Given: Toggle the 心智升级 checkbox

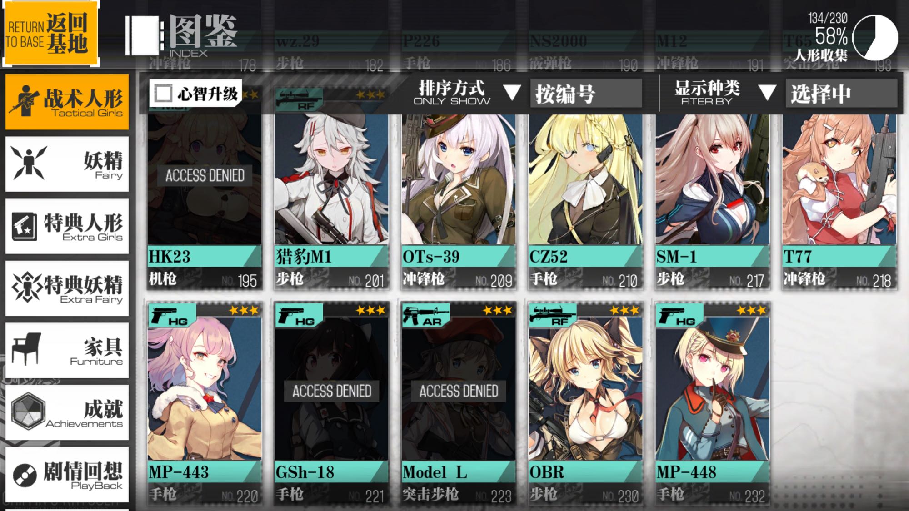Looking at the screenshot, I should [163, 94].
